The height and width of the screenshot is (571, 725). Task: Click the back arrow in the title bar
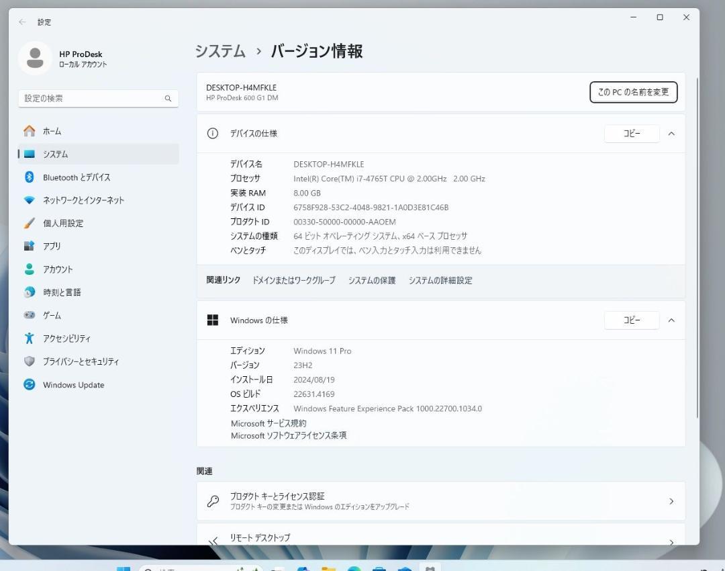[22, 21]
